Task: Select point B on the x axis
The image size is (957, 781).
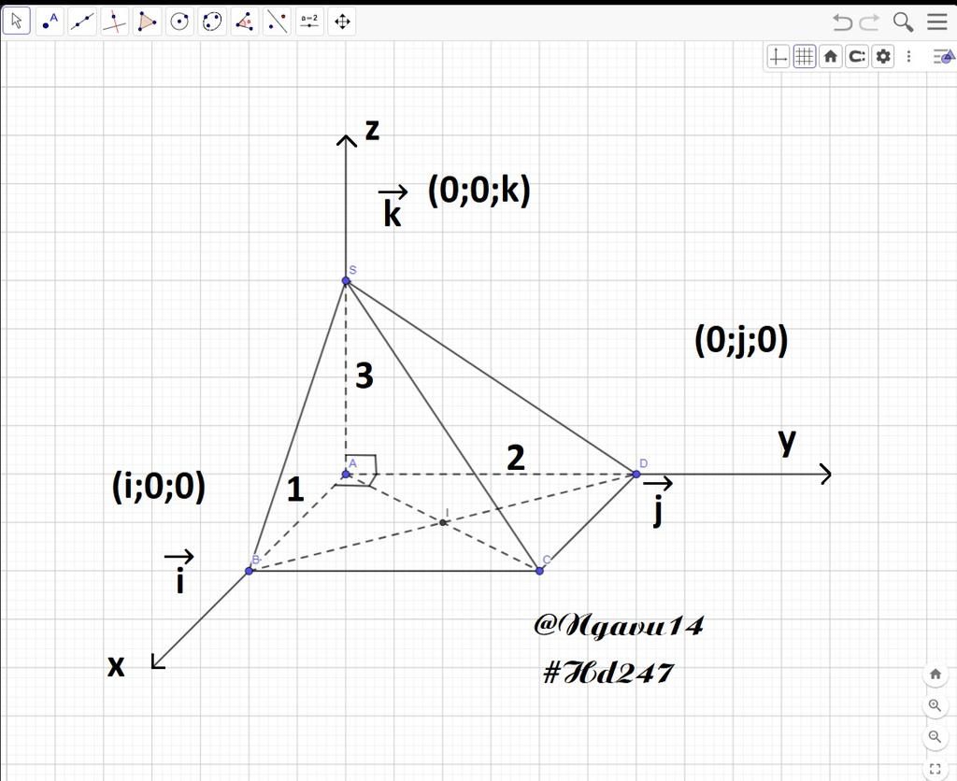Action: click(249, 571)
